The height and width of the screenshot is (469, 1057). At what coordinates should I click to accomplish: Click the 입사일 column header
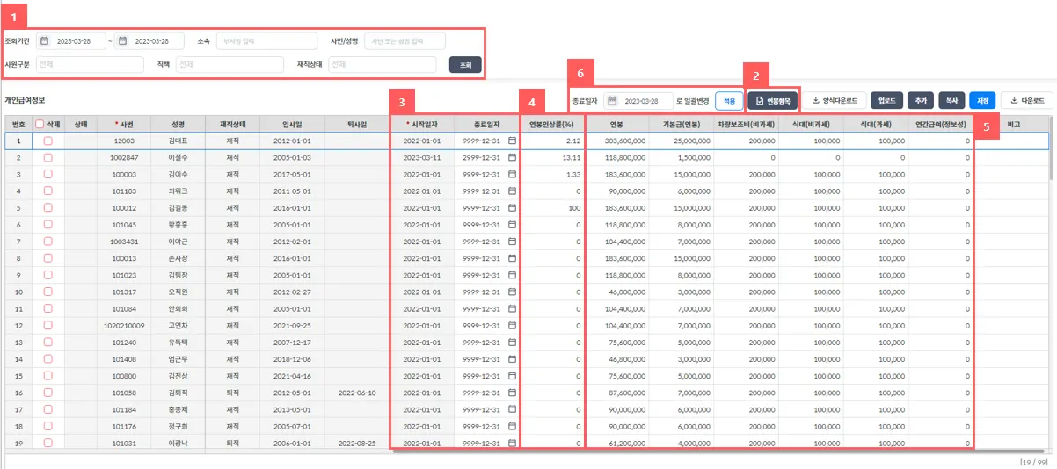(x=292, y=125)
